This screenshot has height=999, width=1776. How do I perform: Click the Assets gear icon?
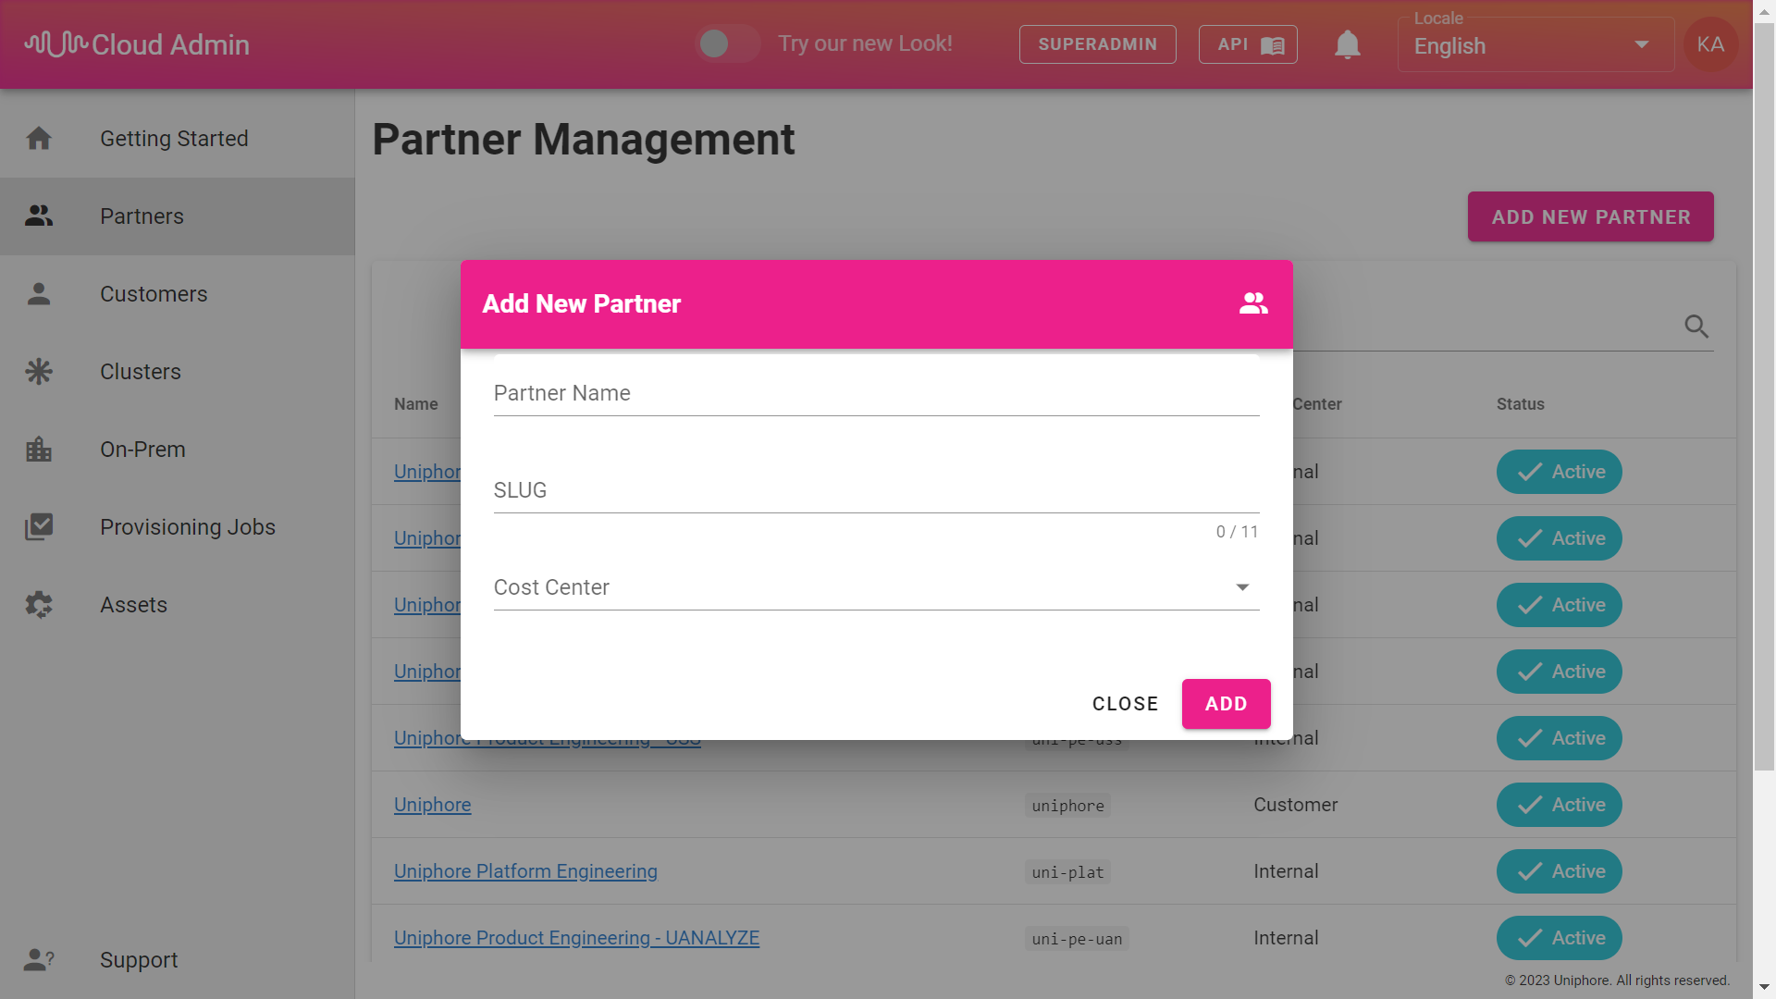coord(39,605)
